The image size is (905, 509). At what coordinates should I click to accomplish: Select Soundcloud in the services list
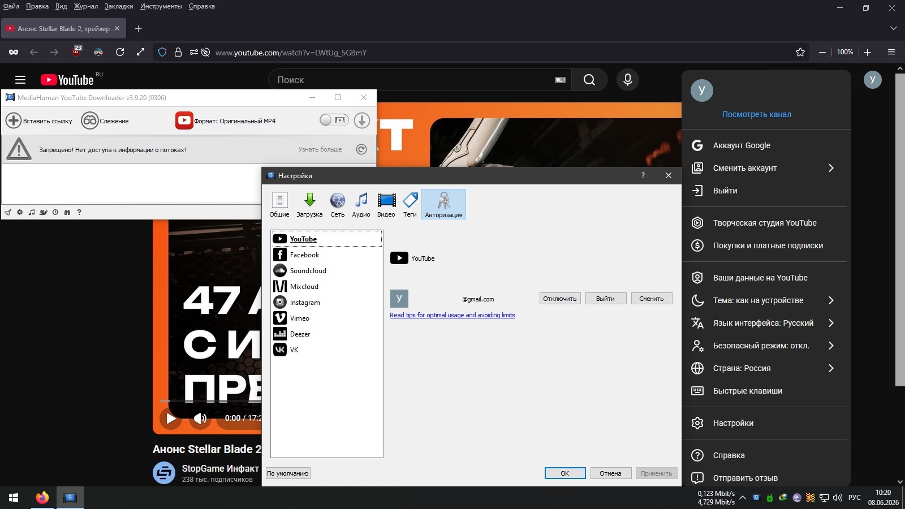(x=326, y=270)
